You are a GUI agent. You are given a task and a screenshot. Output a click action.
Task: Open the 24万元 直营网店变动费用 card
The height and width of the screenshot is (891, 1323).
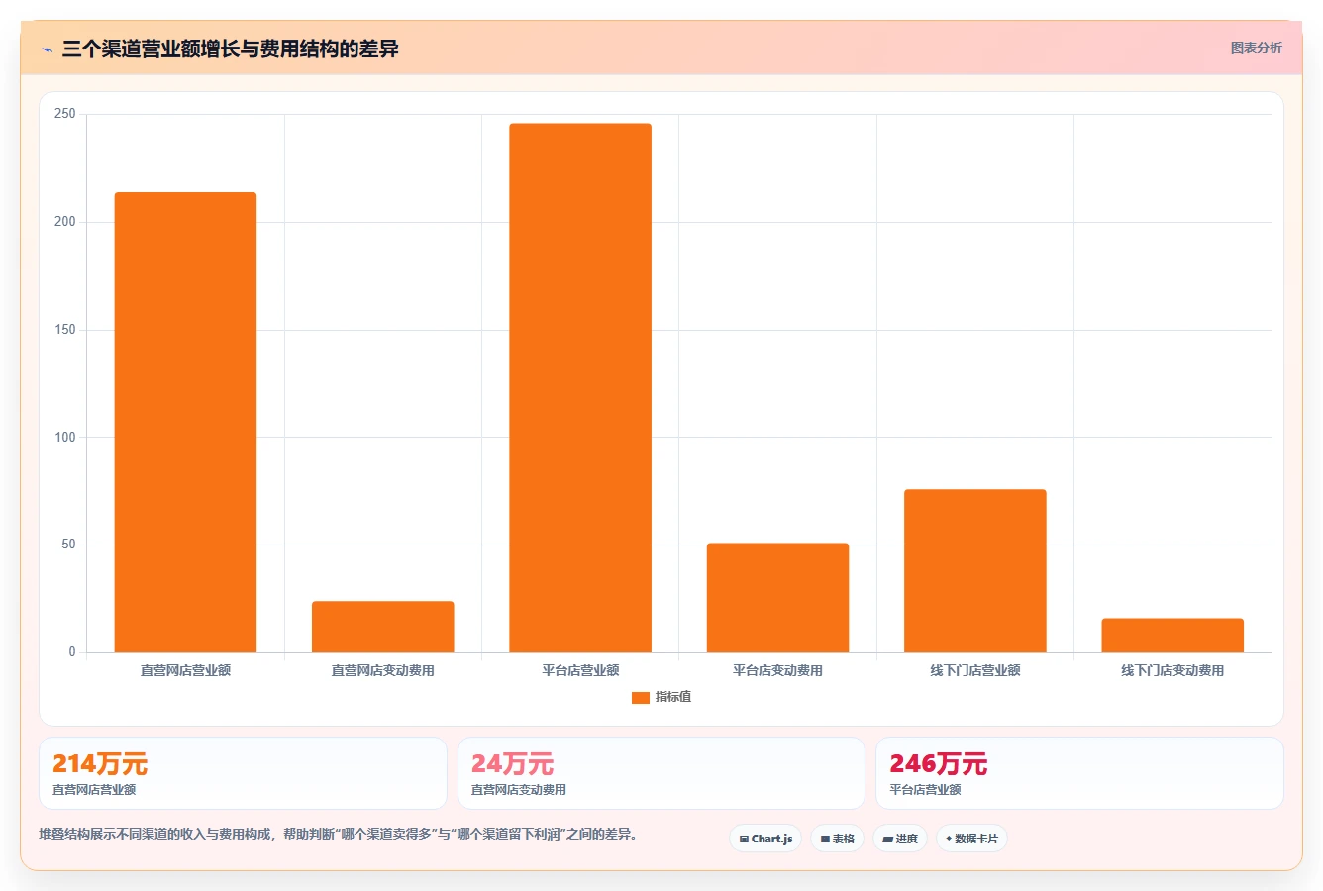(x=661, y=773)
